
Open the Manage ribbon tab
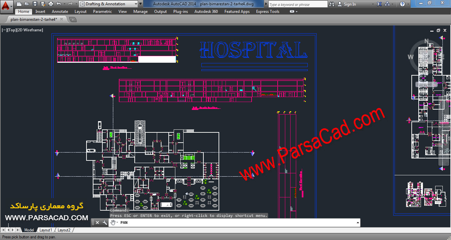[140, 12]
